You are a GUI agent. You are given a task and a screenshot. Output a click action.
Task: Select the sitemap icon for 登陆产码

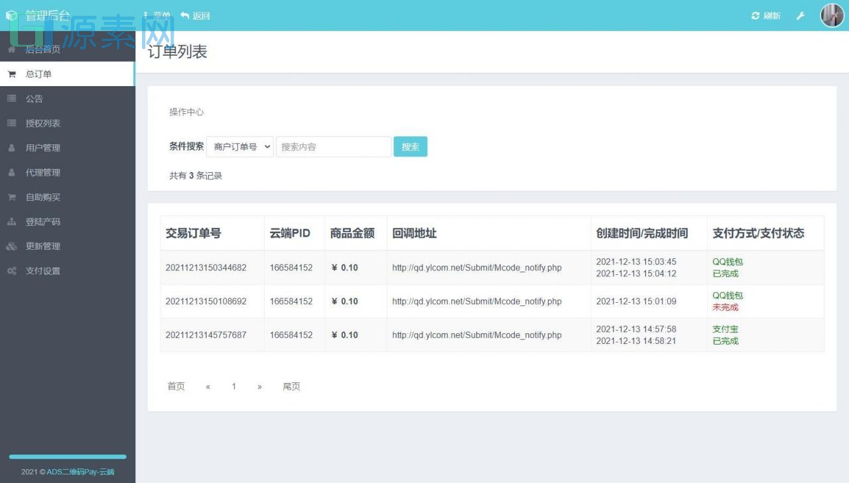pos(11,221)
